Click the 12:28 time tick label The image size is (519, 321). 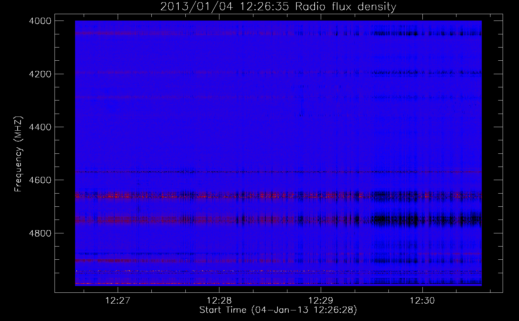(x=219, y=300)
